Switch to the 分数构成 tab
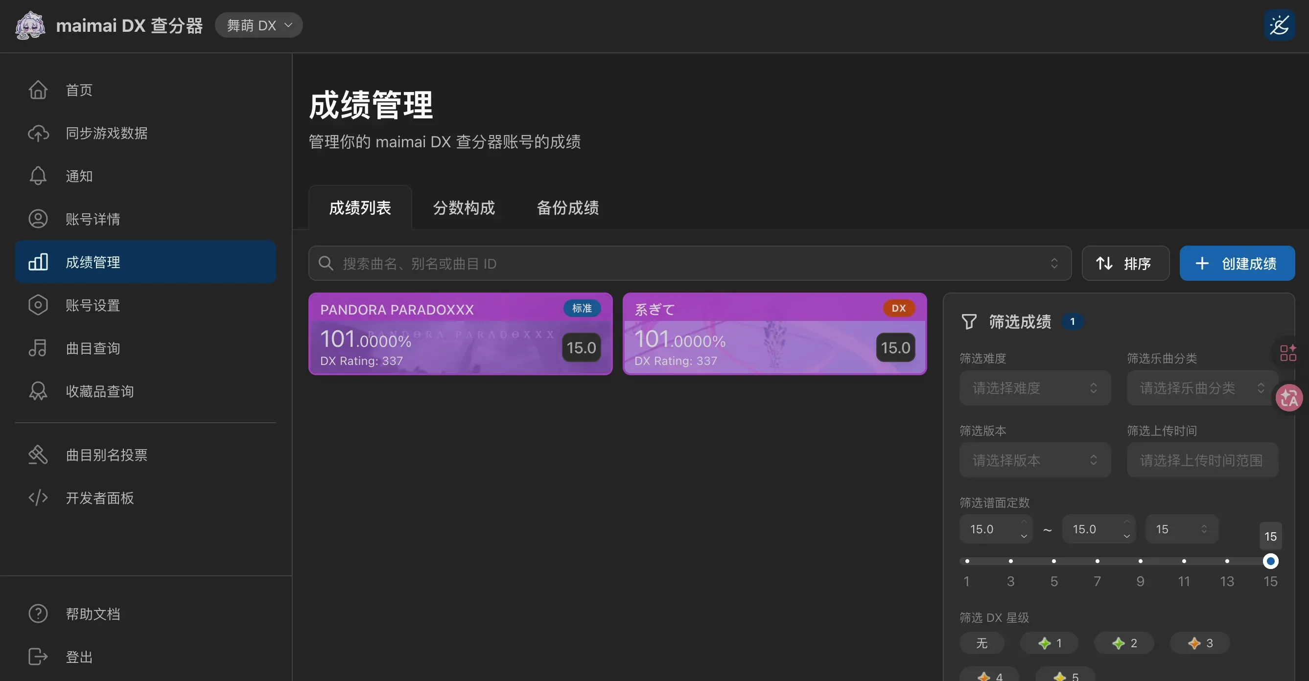The height and width of the screenshot is (681, 1309). point(464,207)
